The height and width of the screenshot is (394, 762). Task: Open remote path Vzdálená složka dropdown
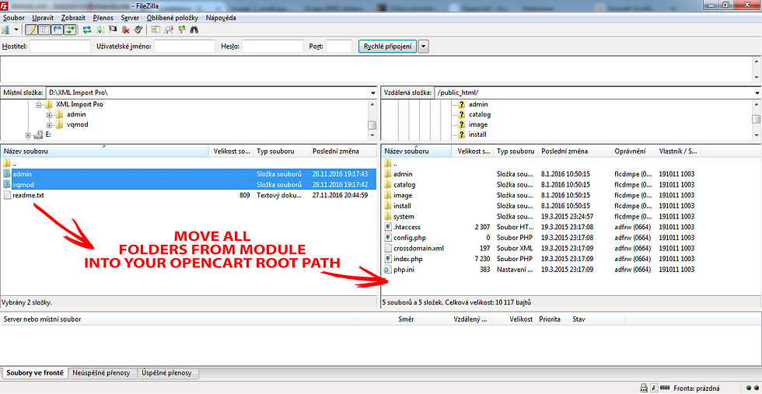757,92
